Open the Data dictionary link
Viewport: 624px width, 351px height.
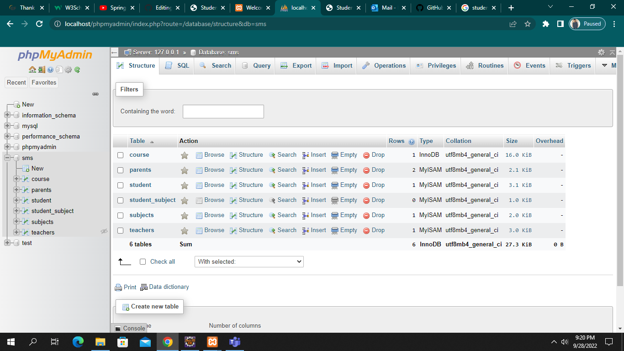(x=164, y=287)
